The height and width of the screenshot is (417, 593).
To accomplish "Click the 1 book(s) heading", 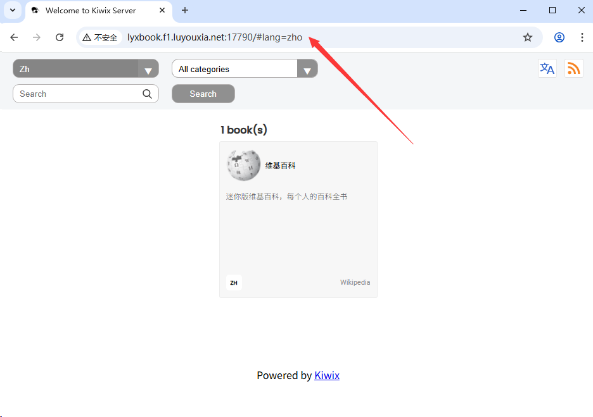I will pyautogui.click(x=244, y=130).
